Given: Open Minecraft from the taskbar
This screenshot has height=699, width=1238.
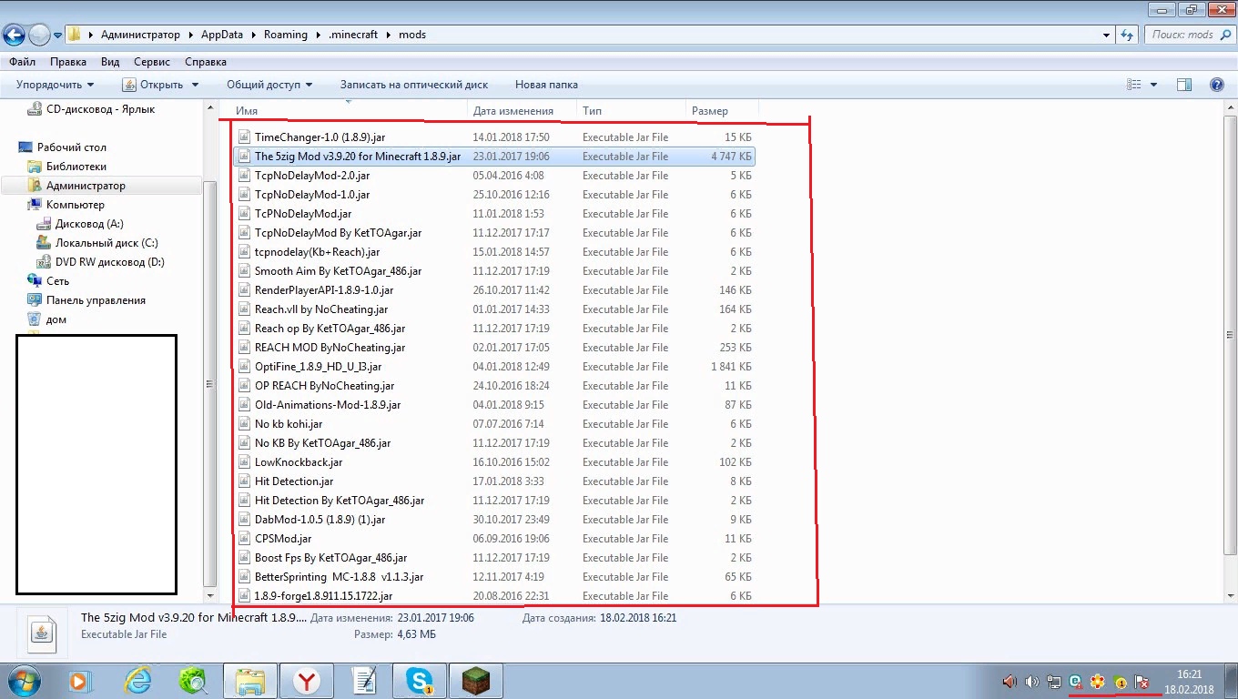Looking at the screenshot, I should coord(478,680).
